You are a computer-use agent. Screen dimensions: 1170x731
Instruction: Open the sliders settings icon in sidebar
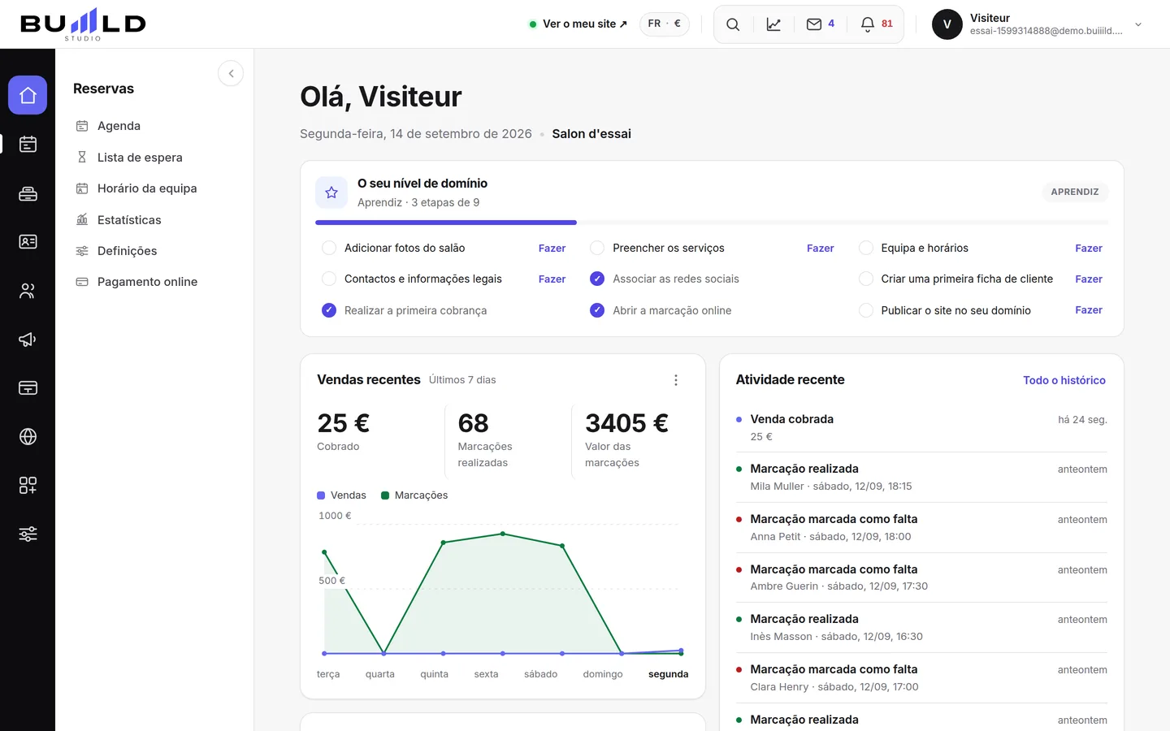click(28, 534)
